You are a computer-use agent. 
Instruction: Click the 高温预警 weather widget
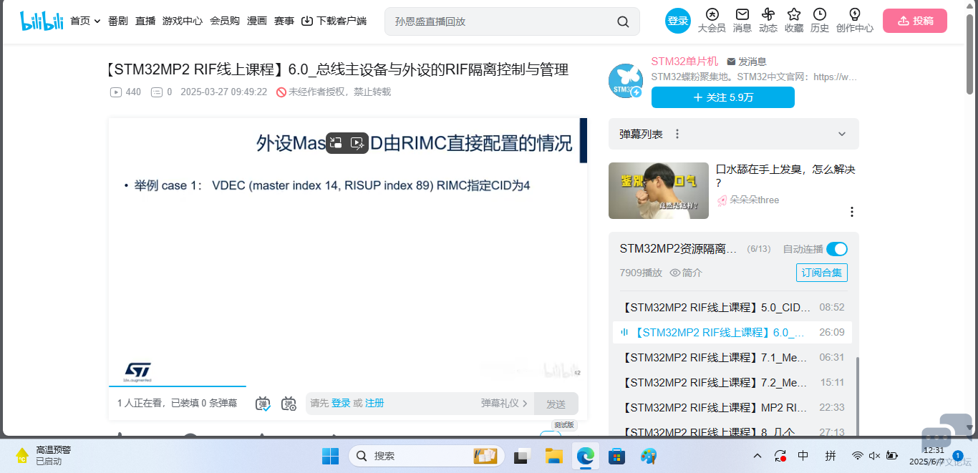click(44, 455)
